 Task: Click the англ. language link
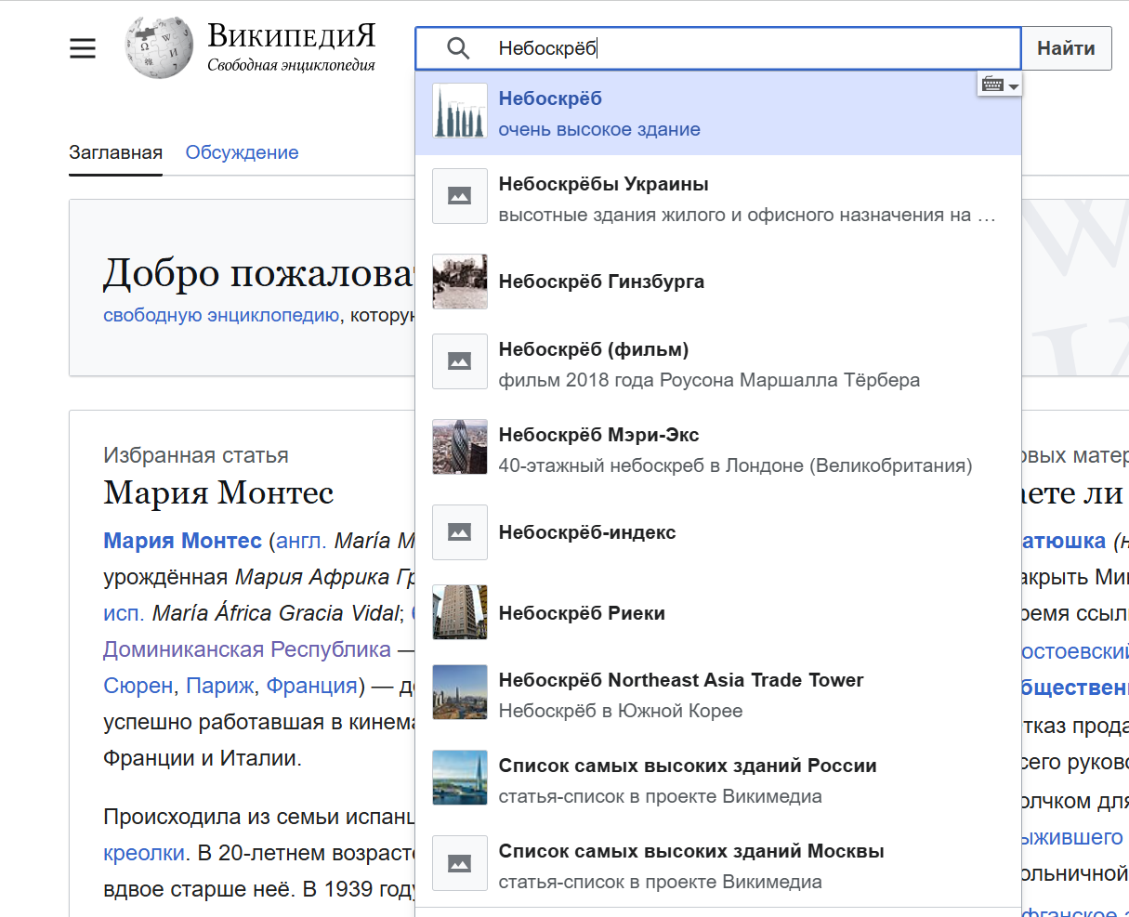300,541
